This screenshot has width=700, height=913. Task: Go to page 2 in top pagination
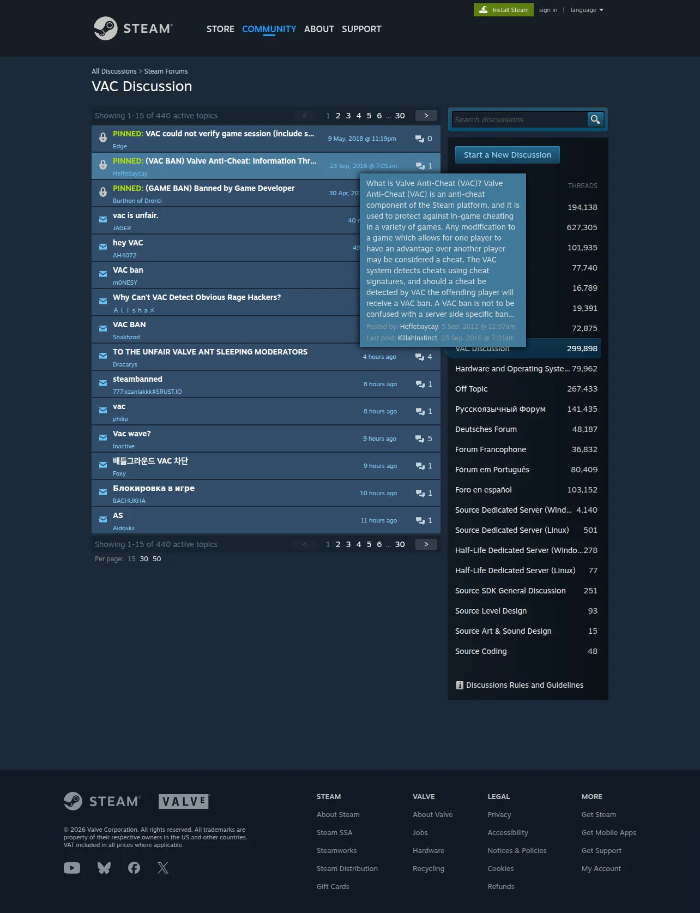pyautogui.click(x=338, y=116)
